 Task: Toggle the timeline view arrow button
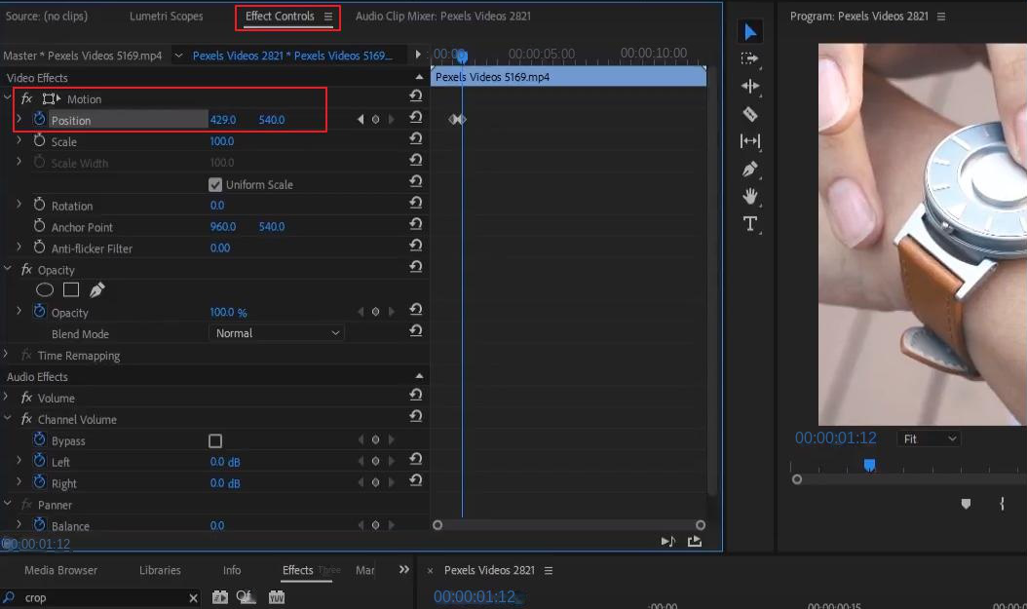tap(418, 55)
